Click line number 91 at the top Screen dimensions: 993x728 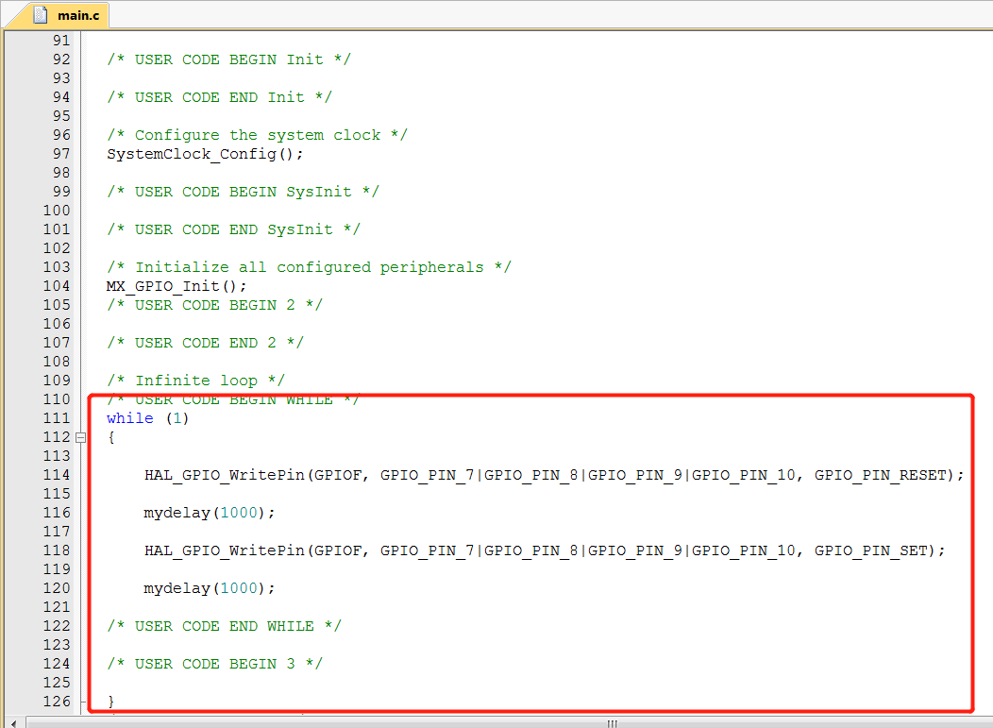(60, 40)
